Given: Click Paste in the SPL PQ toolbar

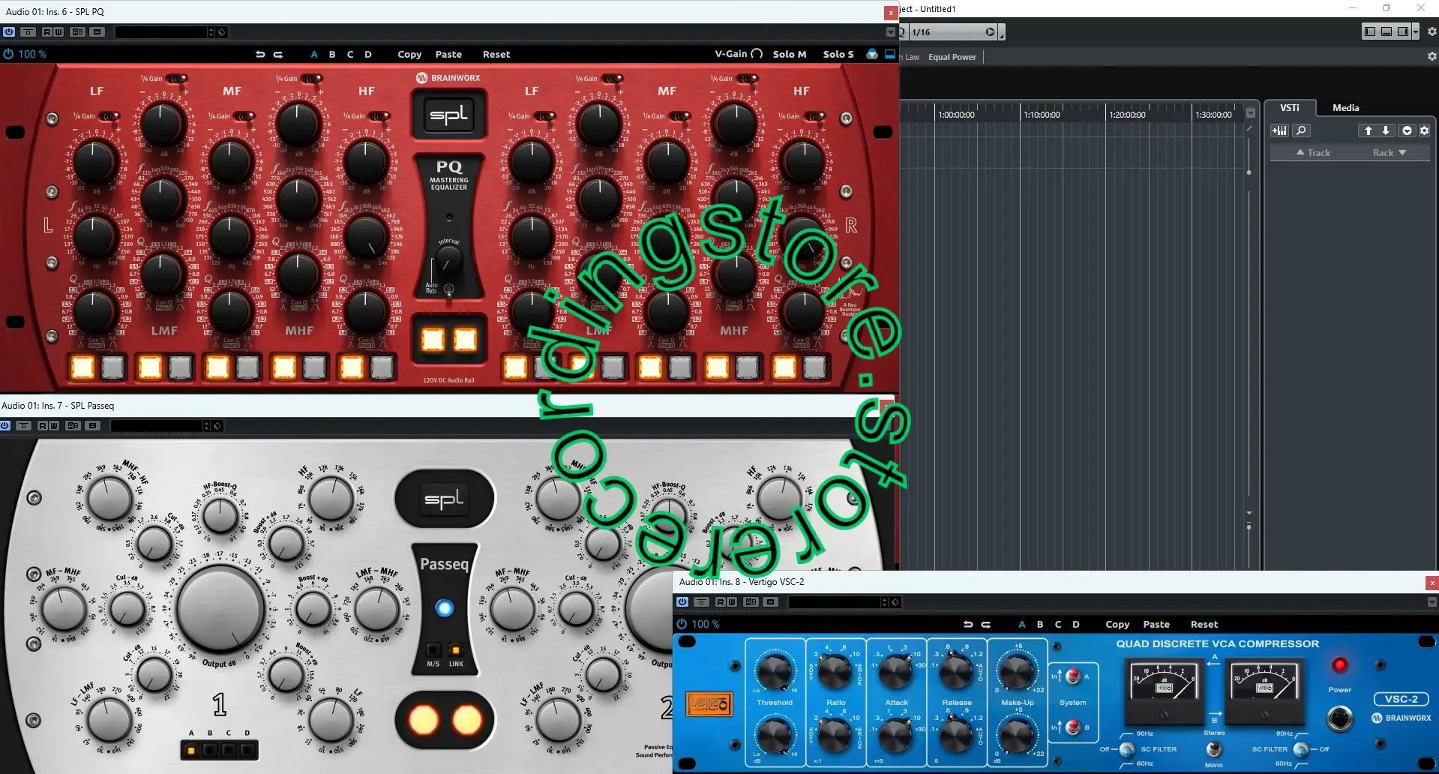Looking at the screenshot, I should pyautogui.click(x=448, y=54).
